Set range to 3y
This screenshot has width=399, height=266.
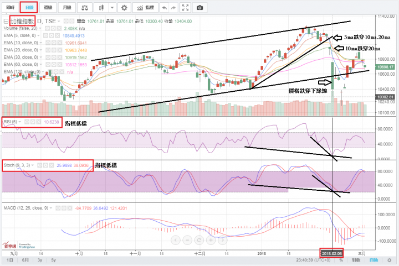click(x=40, y=260)
